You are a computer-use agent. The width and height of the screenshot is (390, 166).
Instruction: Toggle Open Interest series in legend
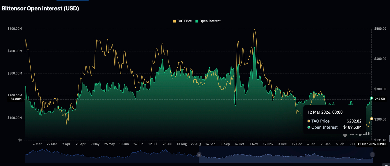click(208, 21)
